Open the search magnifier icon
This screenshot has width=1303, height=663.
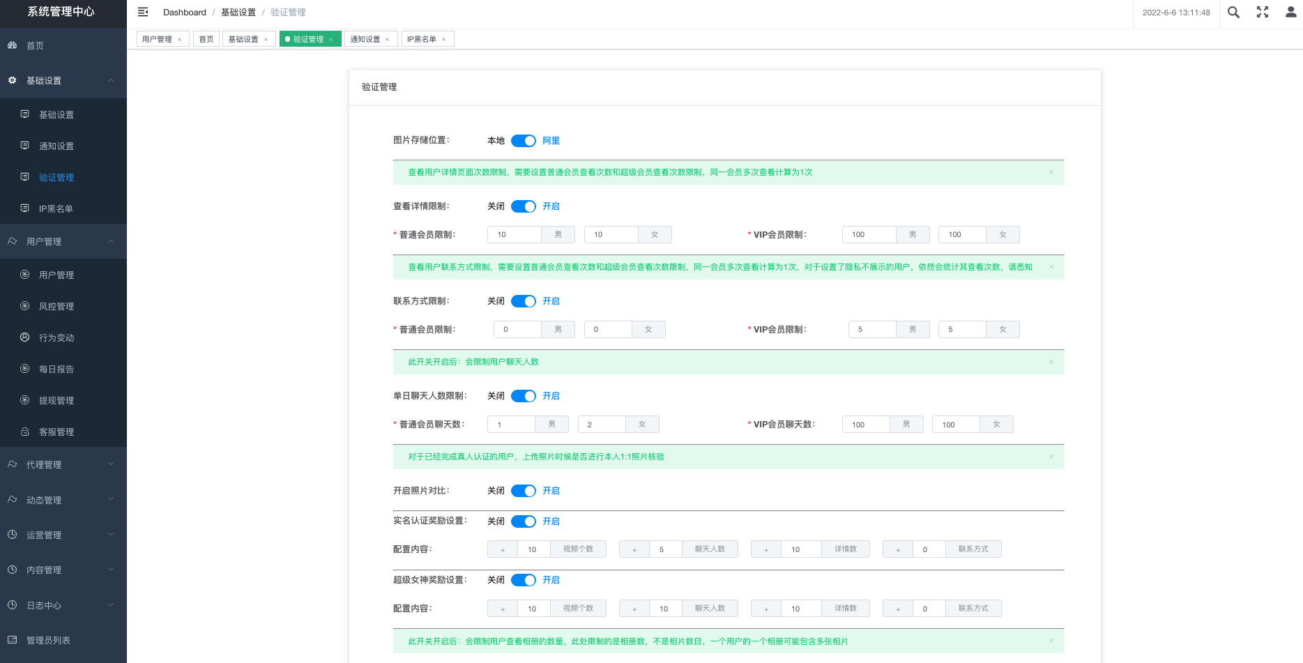click(x=1233, y=12)
